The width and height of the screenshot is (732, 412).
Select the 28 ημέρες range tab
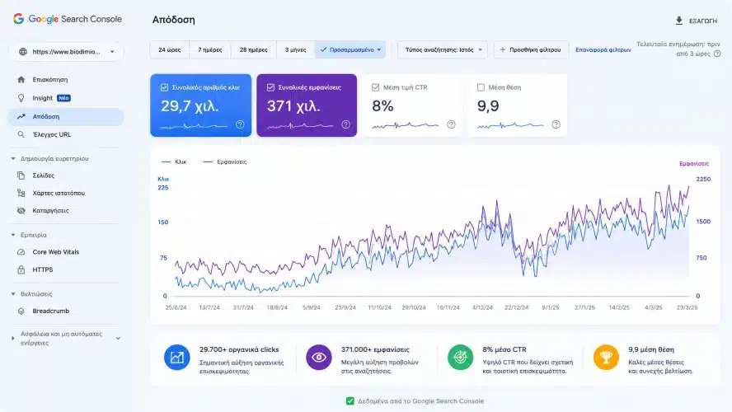(x=254, y=49)
